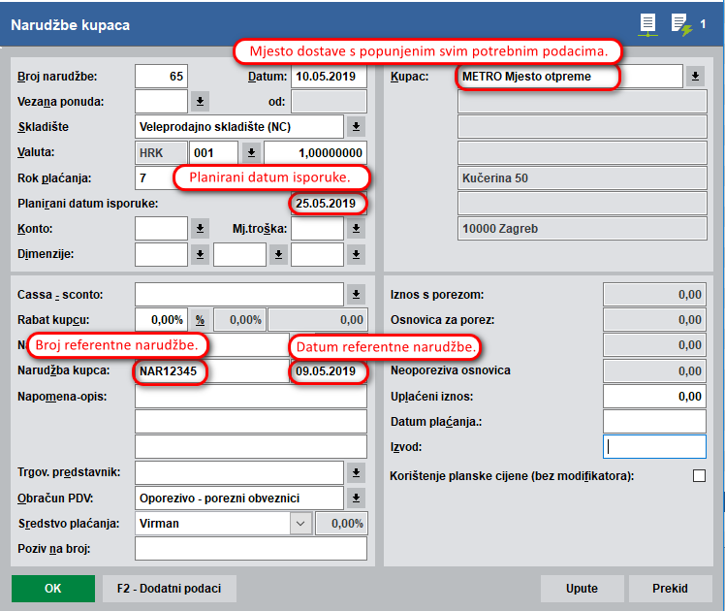This screenshot has width=725, height=611.
Task: Click Obračun PDV field Oporezivo - porezni obveznici
Action: [239, 498]
